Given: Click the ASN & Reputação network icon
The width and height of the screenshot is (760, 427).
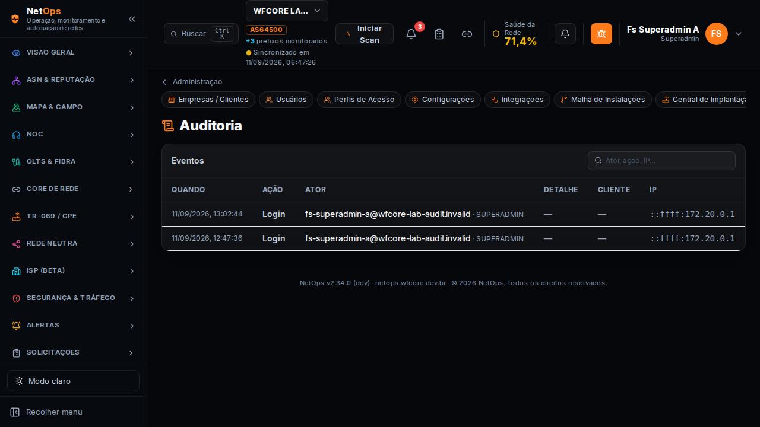Looking at the screenshot, I should pos(16,80).
